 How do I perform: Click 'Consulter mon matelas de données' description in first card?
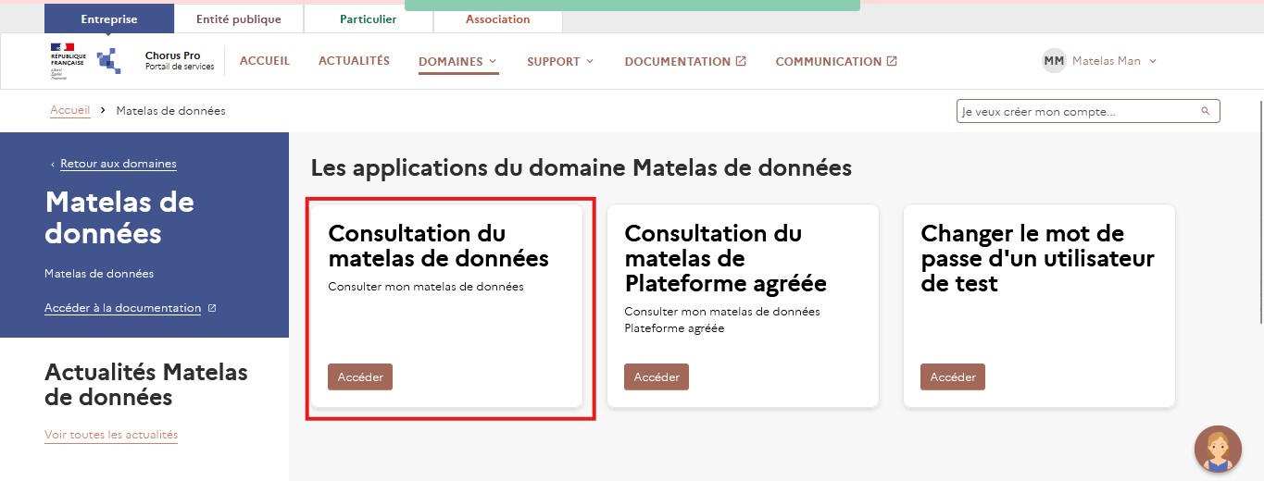point(426,287)
